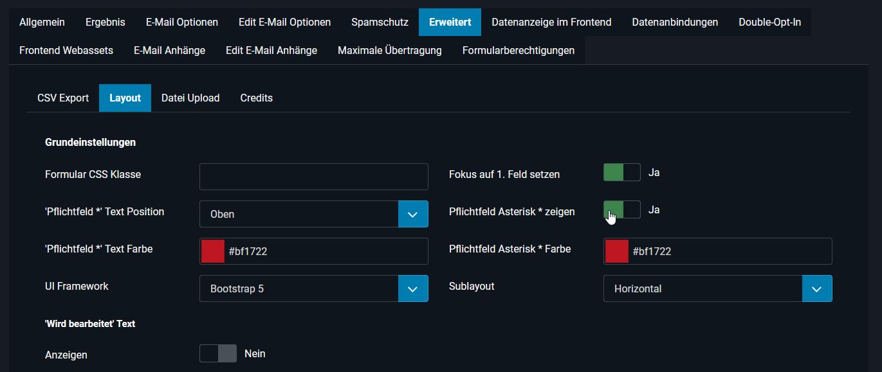Open the Frontend Webassets tab
Screen dimensions: 882x372
tap(66, 49)
